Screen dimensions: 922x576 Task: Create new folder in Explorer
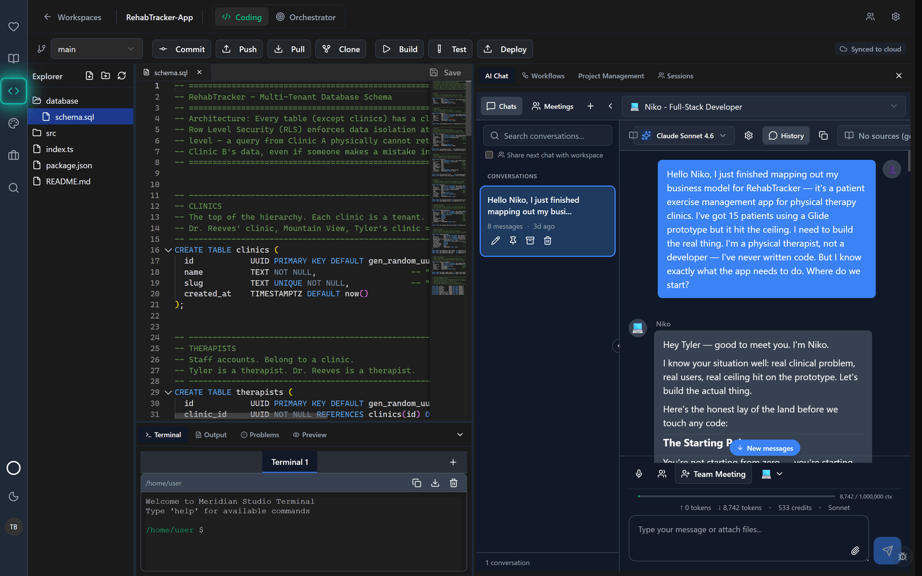click(105, 75)
